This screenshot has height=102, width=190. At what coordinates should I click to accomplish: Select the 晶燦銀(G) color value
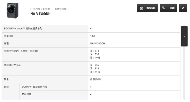click(x=95, y=79)
